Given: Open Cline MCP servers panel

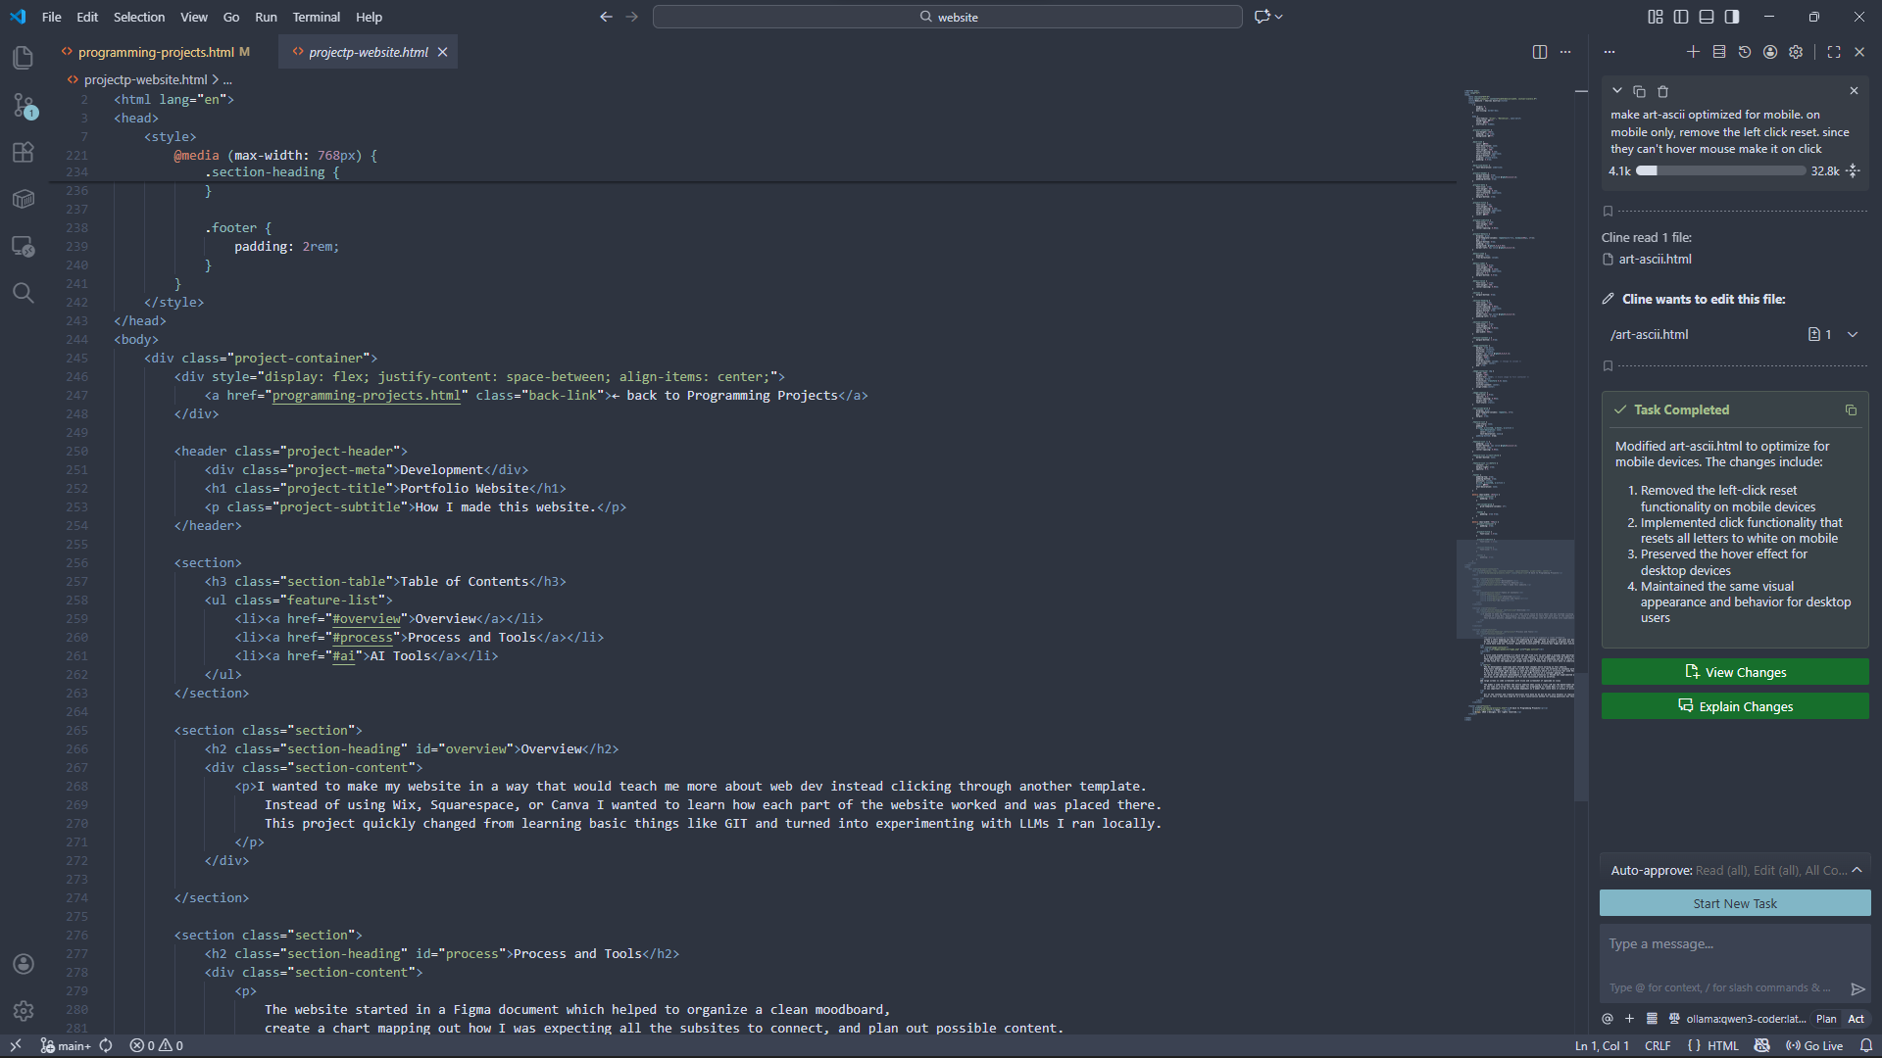Looking at the screenshot, I should point(1718,52).
